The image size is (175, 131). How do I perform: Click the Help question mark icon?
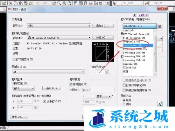(x=107, y=3)
